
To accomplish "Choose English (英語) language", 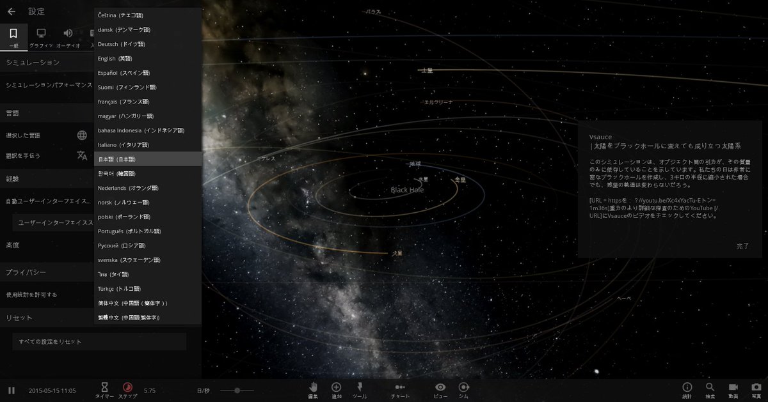I will [x=148, y=58].
